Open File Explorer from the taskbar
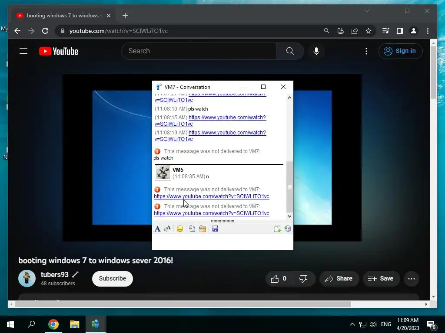Image resolution: width=445 pixels, height=333 pixels. [x=74, y=324]
